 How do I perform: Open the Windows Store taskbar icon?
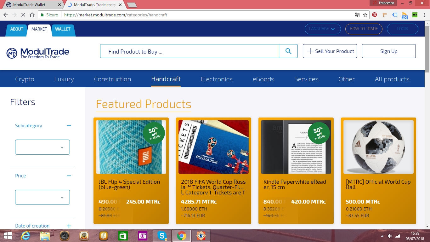[x=123, y=236]
